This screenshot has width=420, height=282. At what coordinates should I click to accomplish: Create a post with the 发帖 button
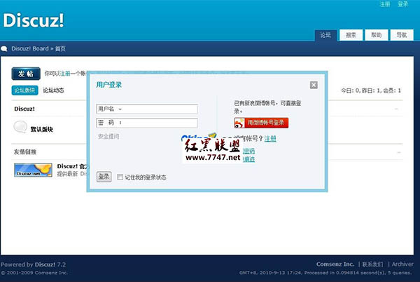tap(26, 74)
